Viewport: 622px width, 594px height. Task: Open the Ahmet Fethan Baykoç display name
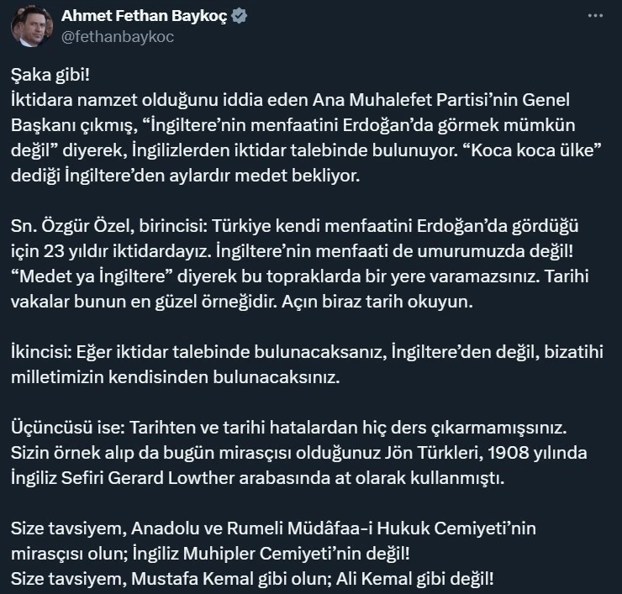145,18
